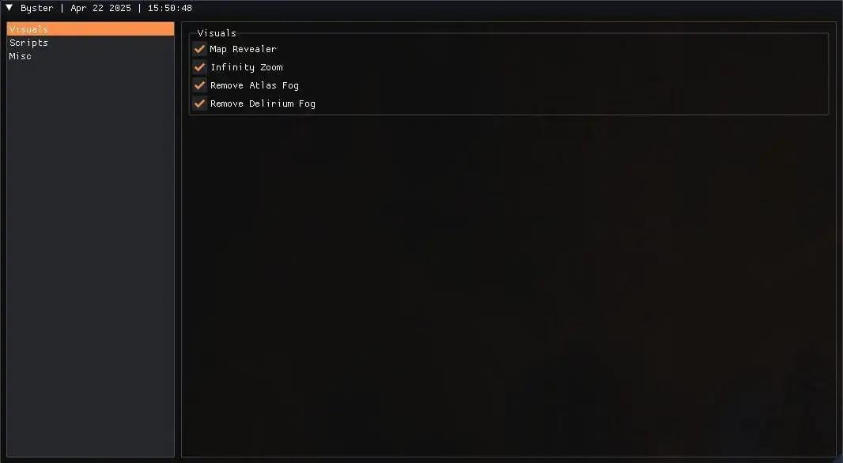Screen dimensions: 843x463
Task: Select the Visuals sidebar item
Action: (x=90, y=29)
